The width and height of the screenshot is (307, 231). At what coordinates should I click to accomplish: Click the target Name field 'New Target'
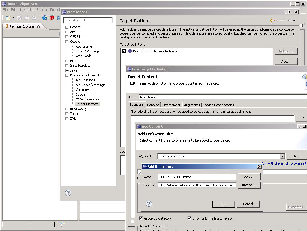click(223, 97)
